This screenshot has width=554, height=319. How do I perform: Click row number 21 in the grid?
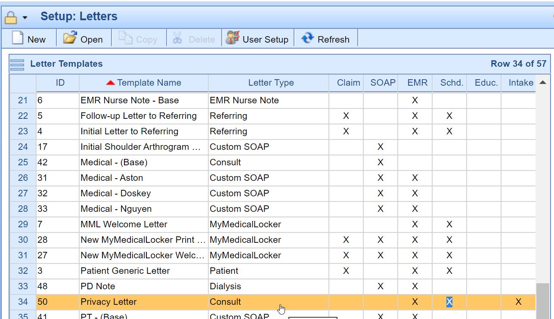pos(23,100)
